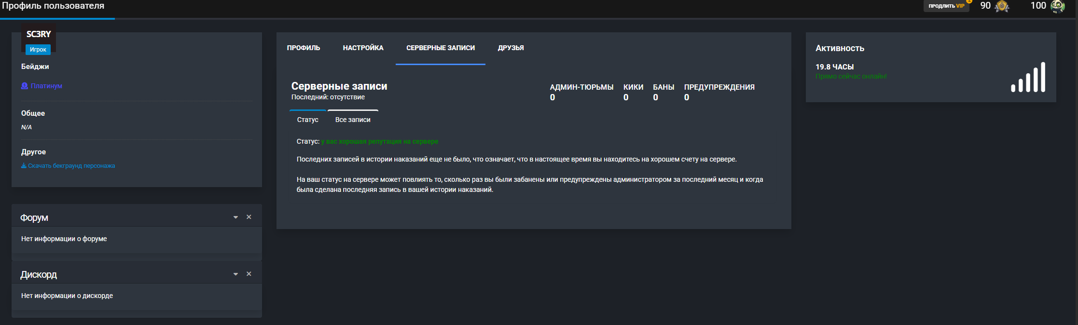The height and width of the screenshot is (325, 1078).
Task: Click the Продлить VIP button
Action: [946, 6]
